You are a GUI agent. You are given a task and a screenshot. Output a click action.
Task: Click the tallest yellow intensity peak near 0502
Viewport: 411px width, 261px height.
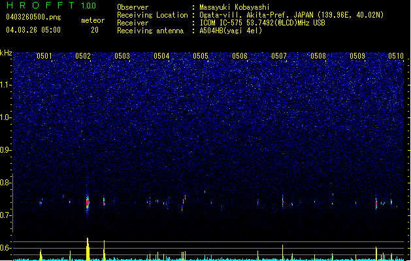(88, 249)
